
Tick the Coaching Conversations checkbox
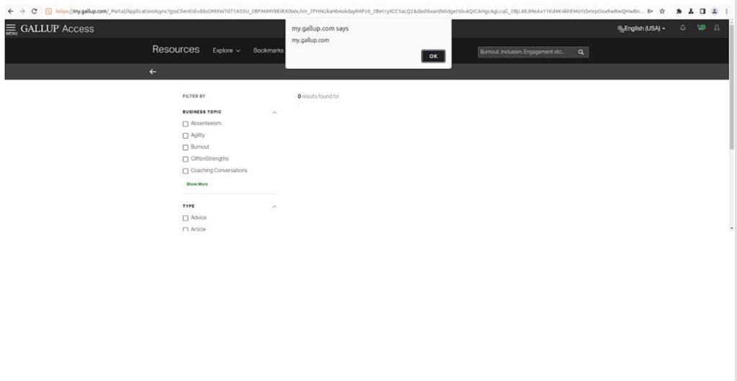tap(186, 171)
